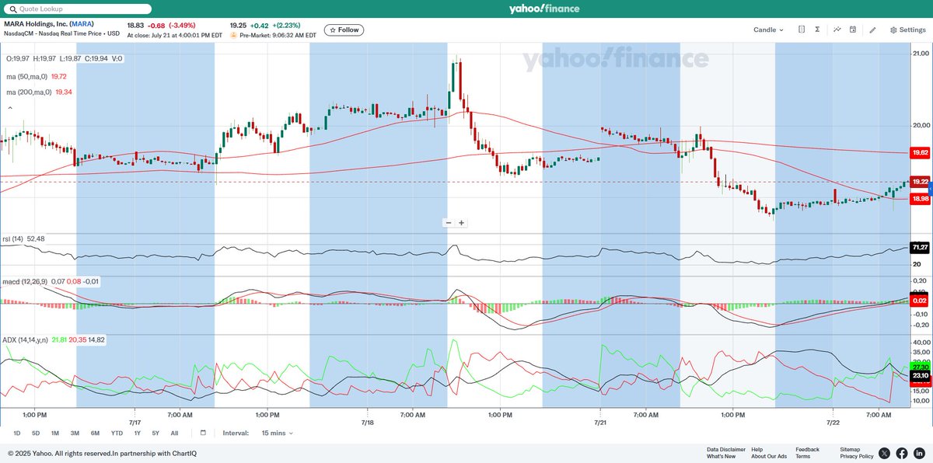The height and width of the screenshot is (463, 933).
Task: Open Yahoo Finance Facebook icon
Action: (902, 453)
